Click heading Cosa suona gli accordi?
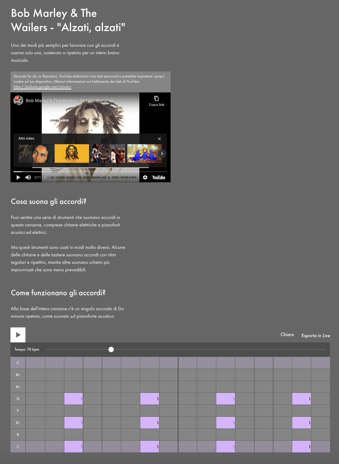Image resolution: width=339 pixels, height=464 pixels. pos(49,202)
